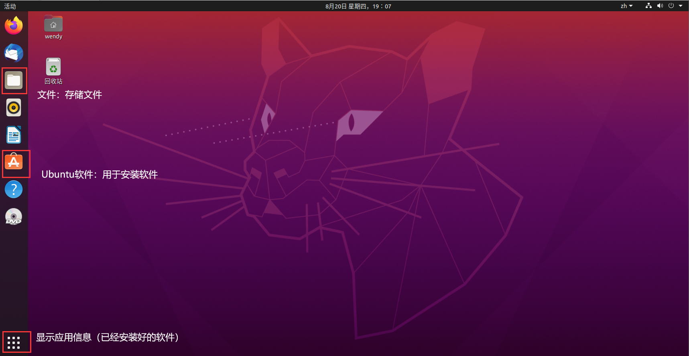Open the DVD disc in the dock
This screenshot has width=689, height=356.
pos(14,216)
